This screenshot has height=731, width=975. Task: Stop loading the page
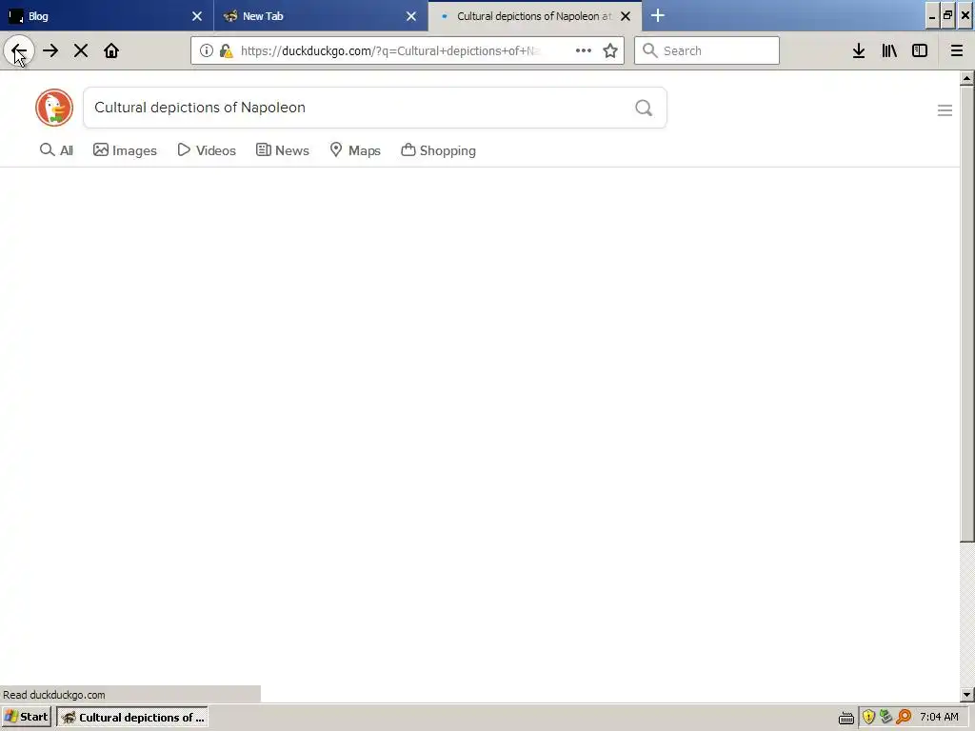point(81,51)
